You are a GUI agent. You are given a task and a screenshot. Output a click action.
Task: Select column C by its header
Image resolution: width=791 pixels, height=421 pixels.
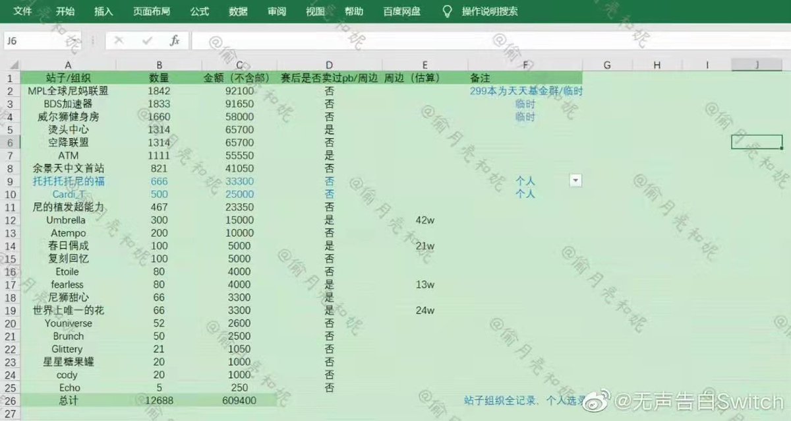239,65
